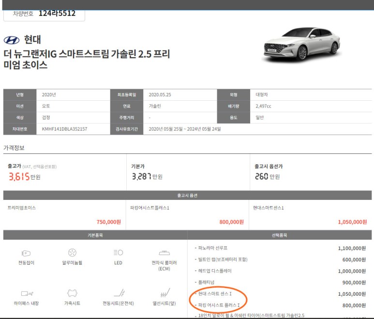Click the fuel value 가솔린

pyautogui.click(x=155, y=106)
